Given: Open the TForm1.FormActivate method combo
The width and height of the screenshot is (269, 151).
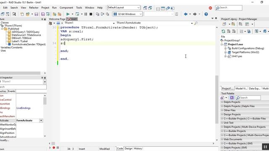Looking at the screenshot, I should click(192, 23).
